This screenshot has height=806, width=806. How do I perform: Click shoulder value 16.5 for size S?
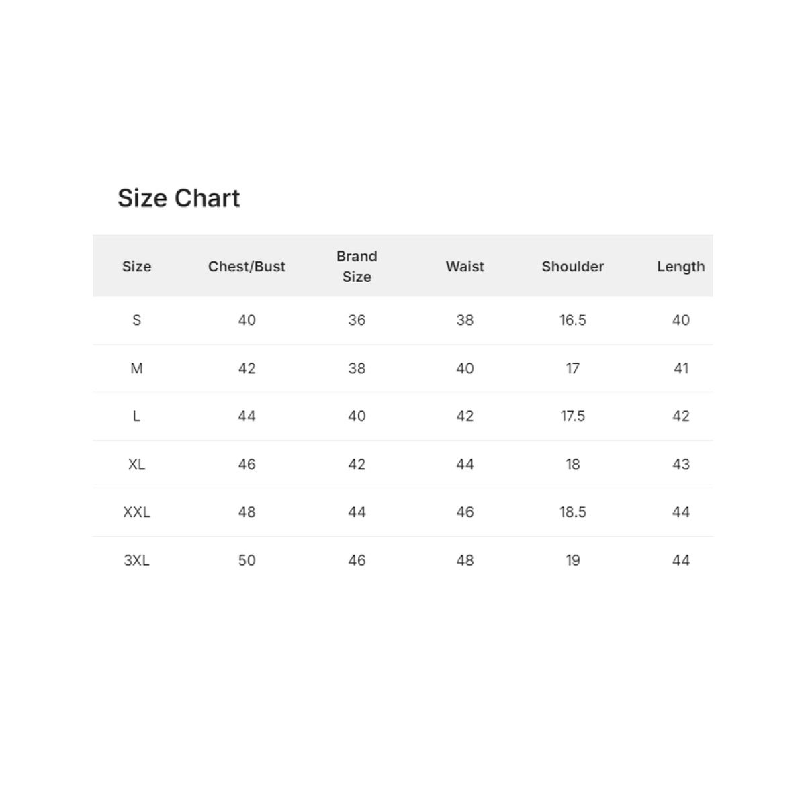point(573,320)
